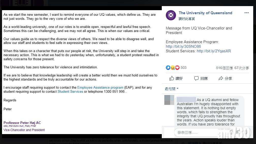This screenshot has height=144, width=256.
Task: Expand the 最相關 comment sort dropdown
Action: tap(172, 89)
